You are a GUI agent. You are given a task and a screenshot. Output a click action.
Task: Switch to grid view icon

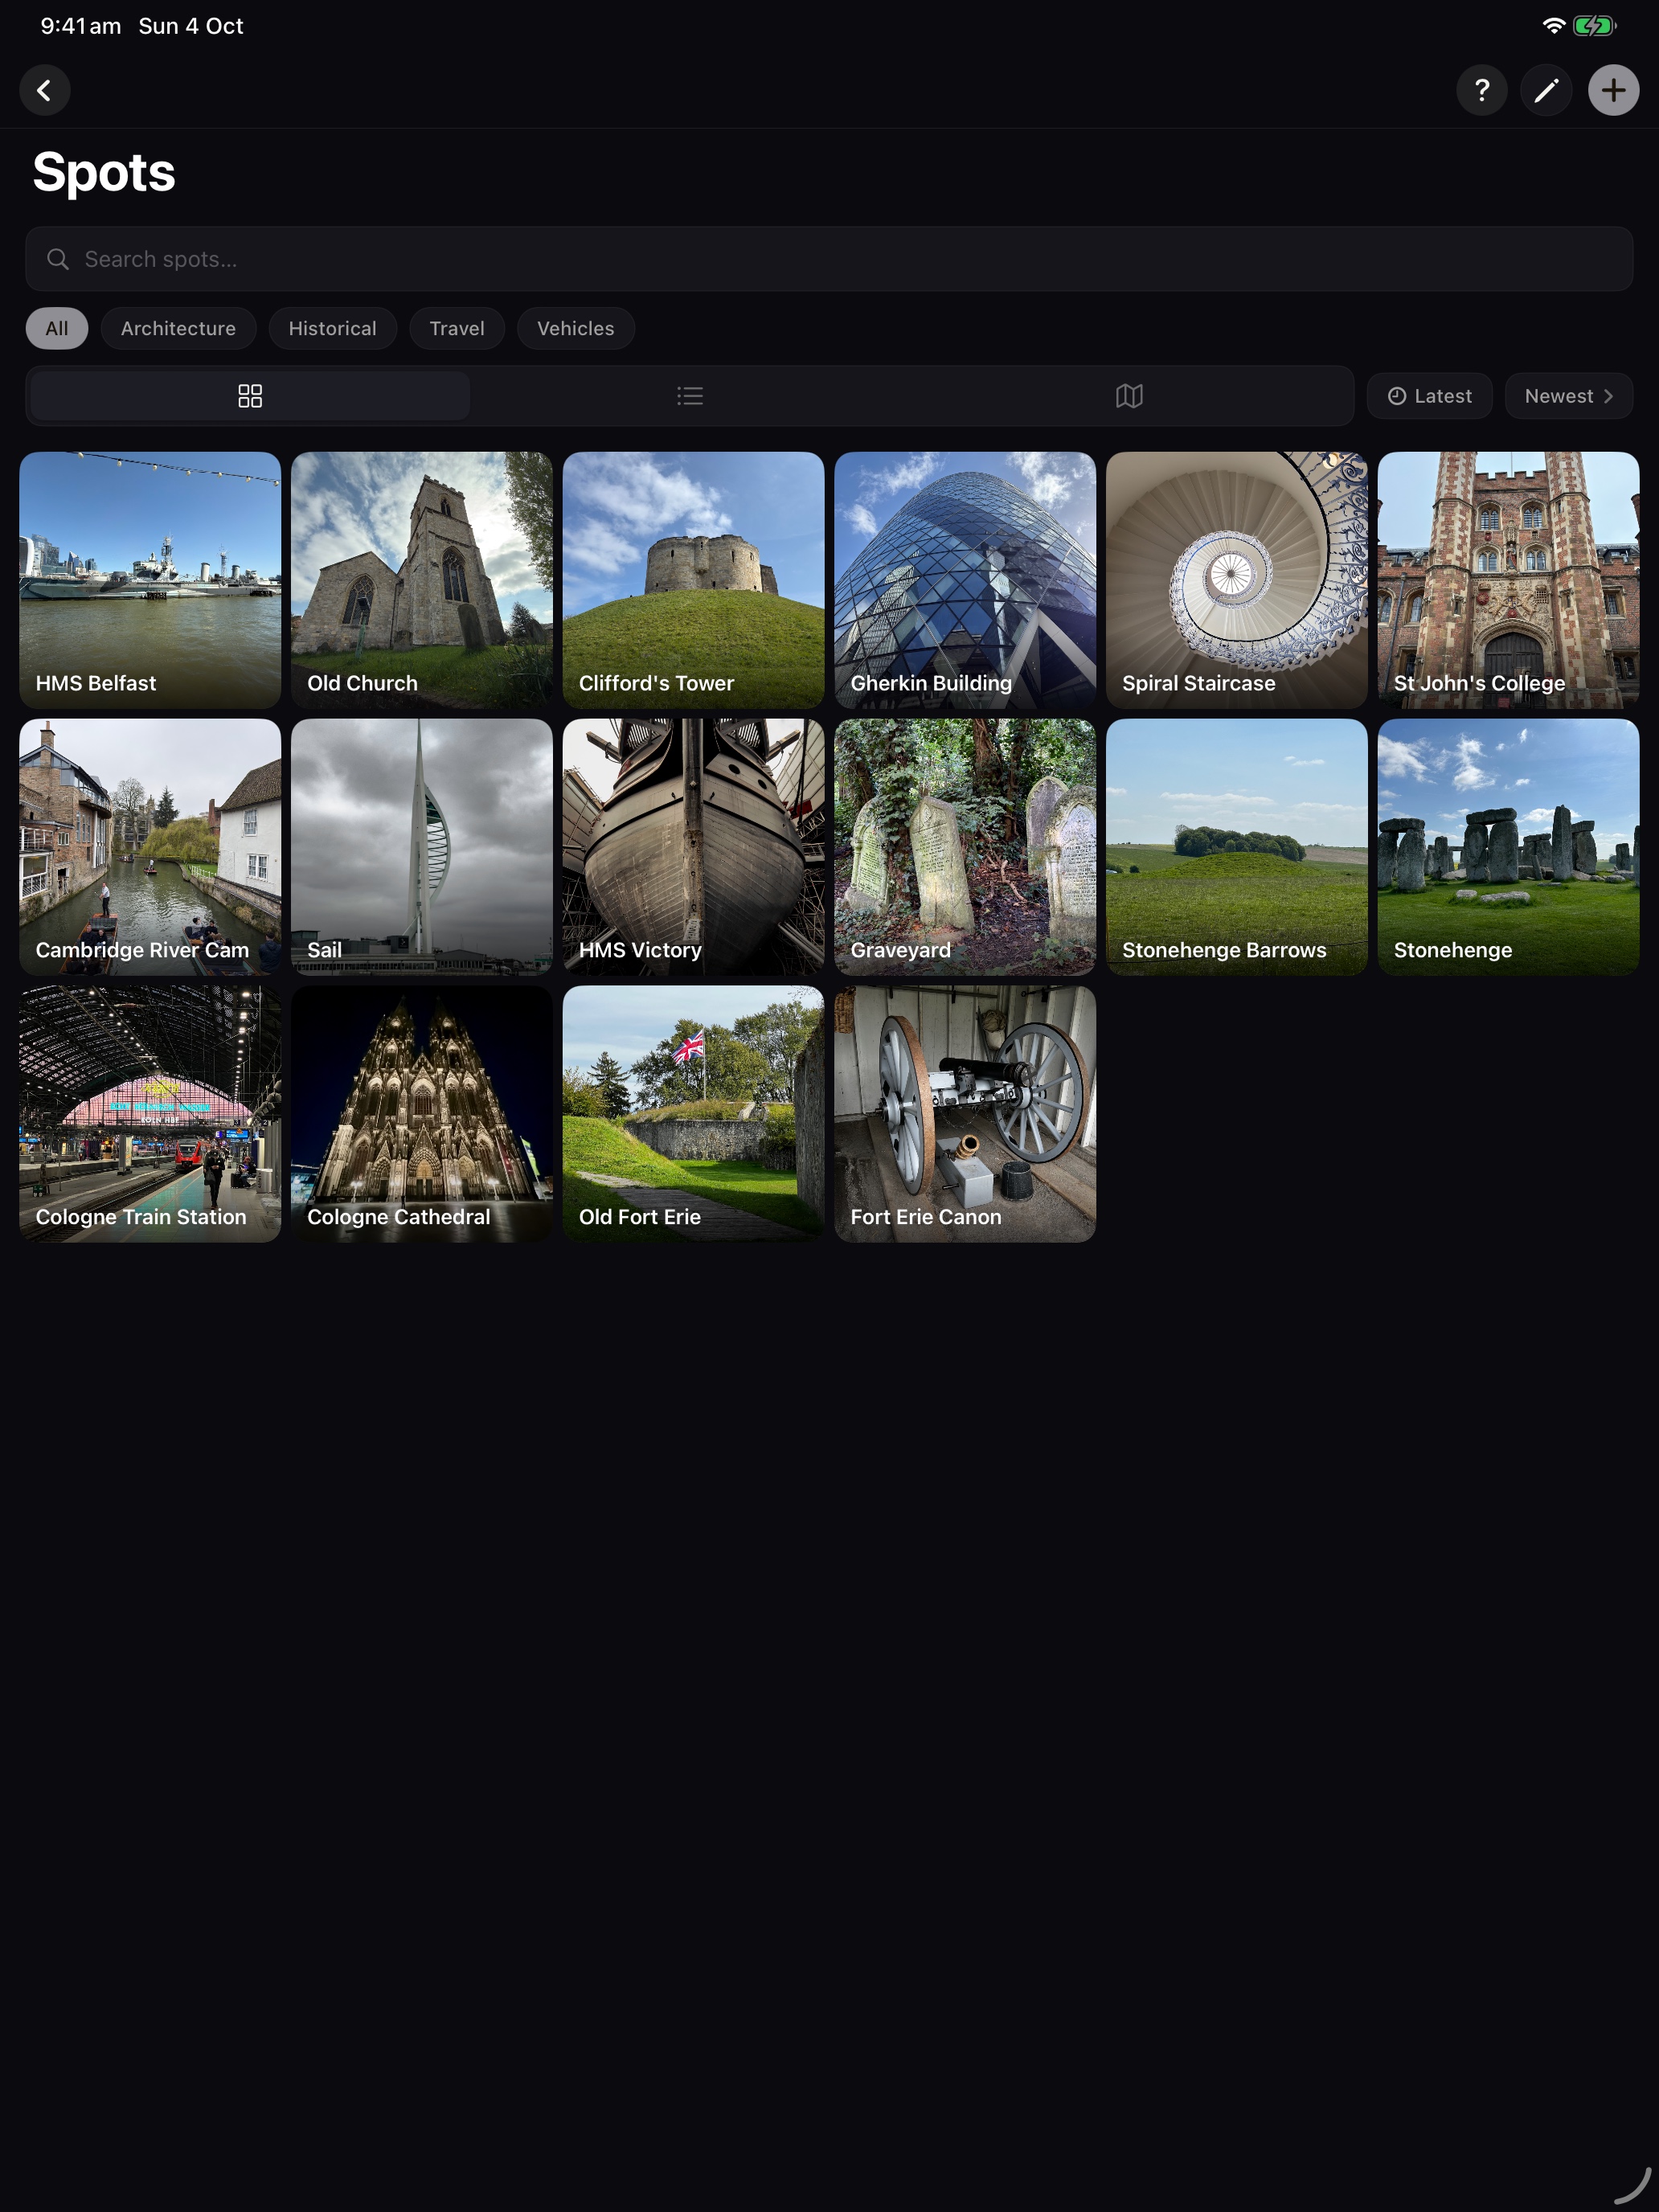tap(250, 396)
